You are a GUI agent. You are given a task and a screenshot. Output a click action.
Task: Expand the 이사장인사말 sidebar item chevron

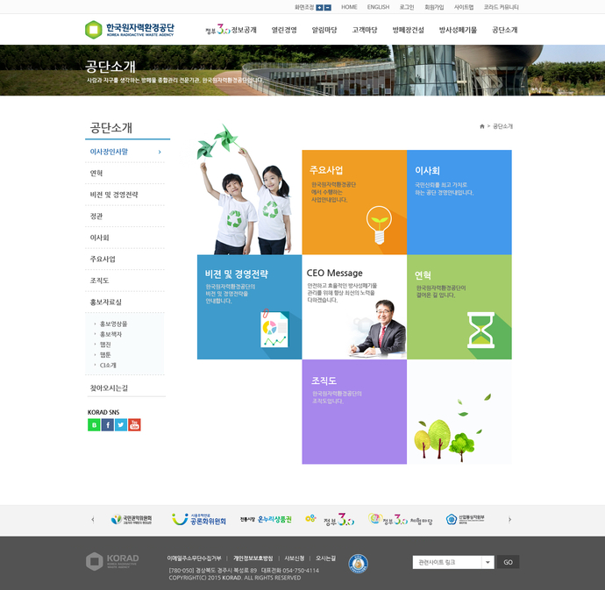point(160,152)
